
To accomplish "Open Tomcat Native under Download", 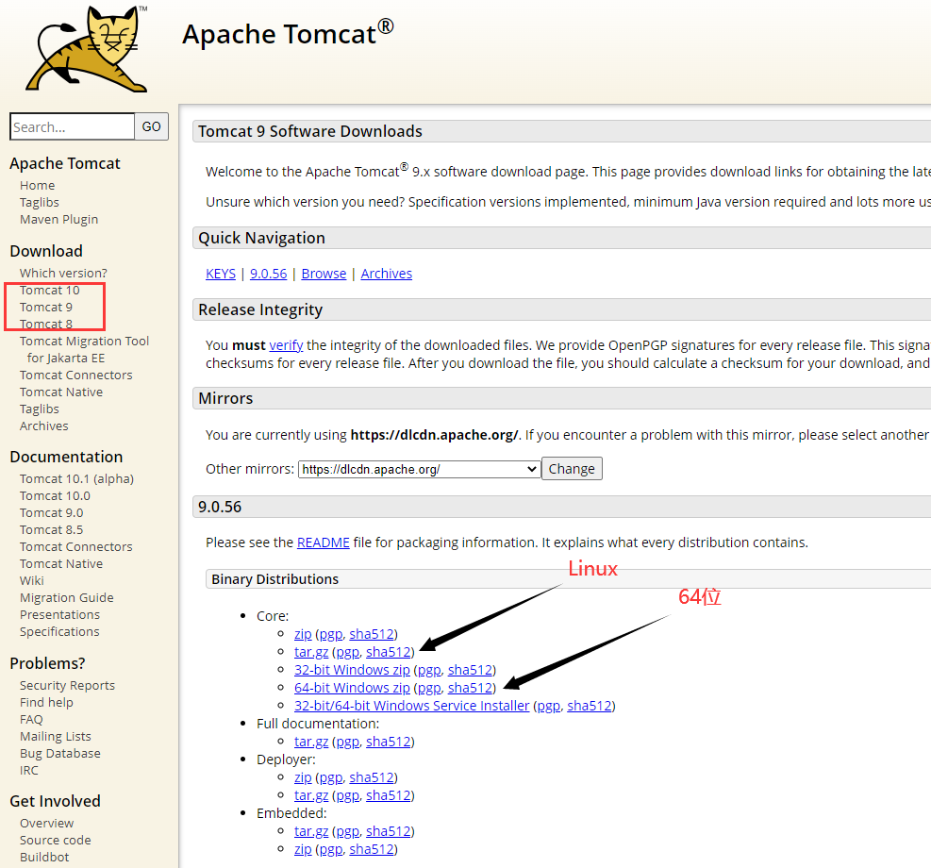I will click(61, 392).
